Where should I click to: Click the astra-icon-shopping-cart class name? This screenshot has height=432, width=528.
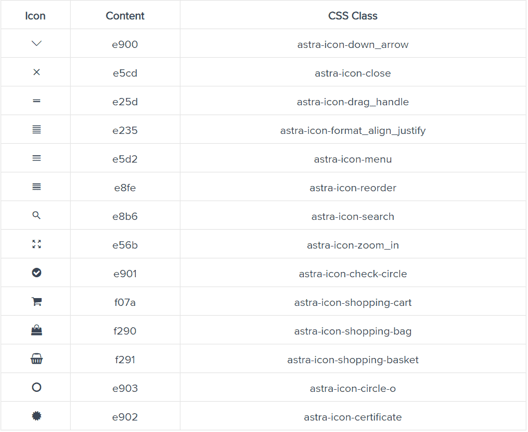[x=353, y=303]
